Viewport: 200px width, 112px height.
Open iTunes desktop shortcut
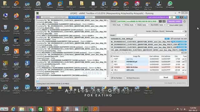tap(27, 76)
